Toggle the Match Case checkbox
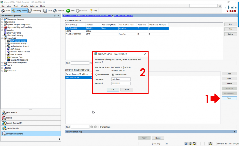The height and width of the screenshot is (146, 239). [99, 127]
